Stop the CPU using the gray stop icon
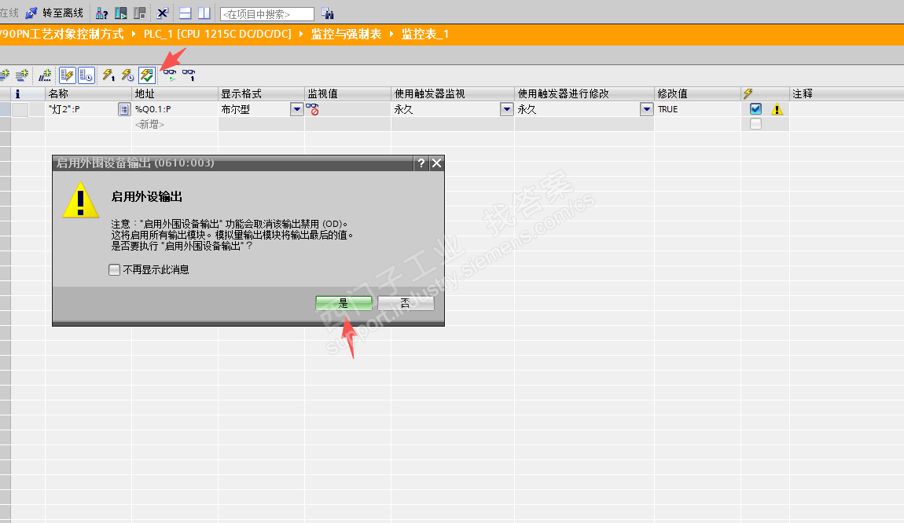The image size is (904, 523). pyautogui.click(x=139, y=13)
